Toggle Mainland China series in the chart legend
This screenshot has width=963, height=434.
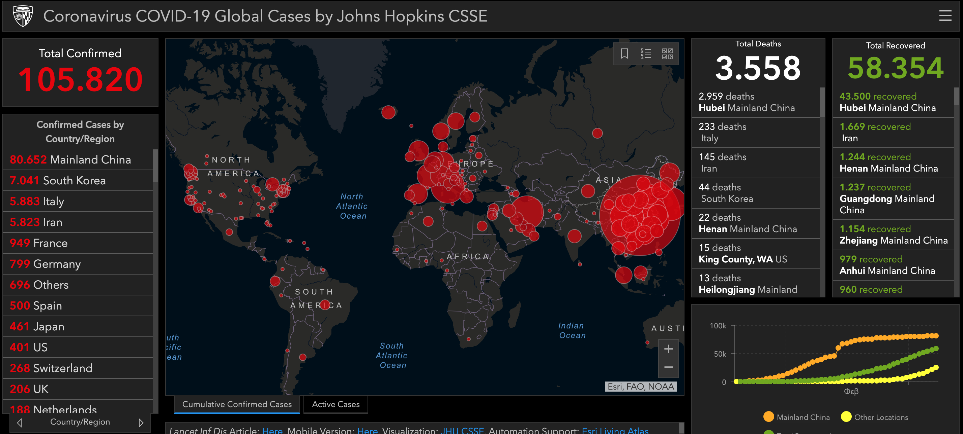point(796,417)
